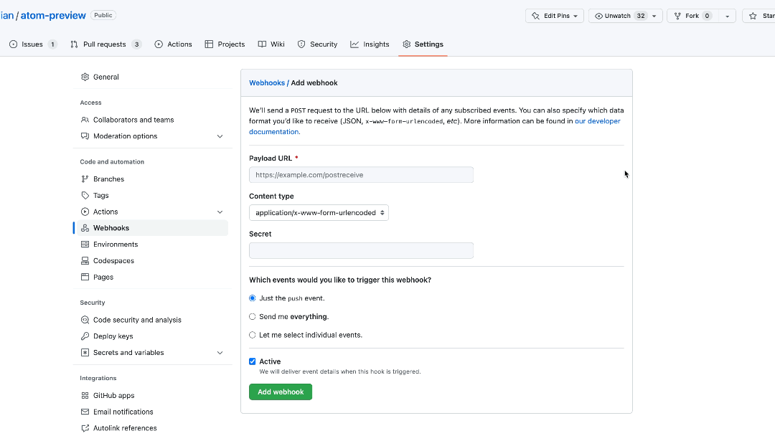
Task: Click the Branches git-branch icon
Action: pyautogui.click(x=85, y=179)
